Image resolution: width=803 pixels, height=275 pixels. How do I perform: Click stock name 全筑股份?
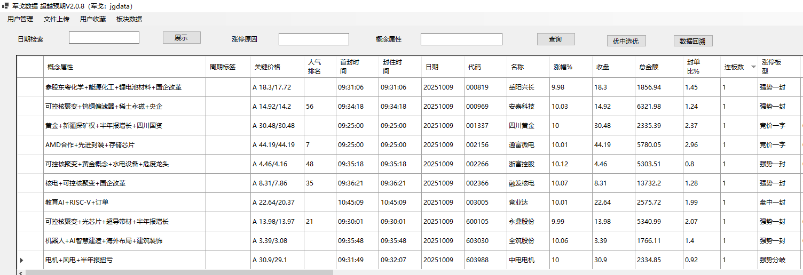(x=522, y=241)
